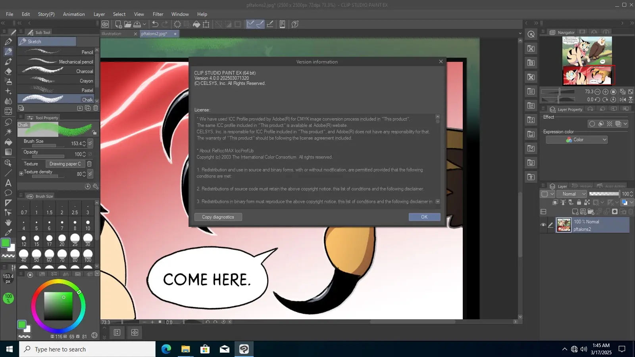This screenshot has width=635, height=357.
Task: Open the File menu
Action: coord(10,14)
